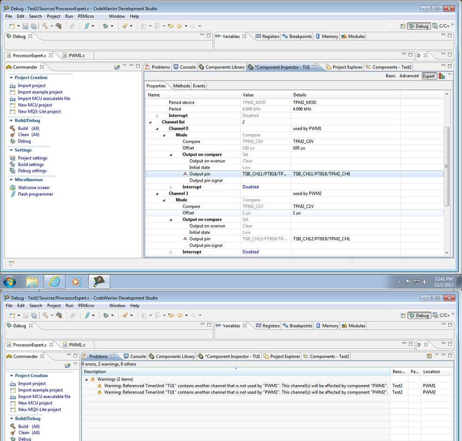The height and width of the screenshot is (441, 462).
Task: Click the CodeWarrior icon in the taskbar
Action: click(x=99, y=281)
